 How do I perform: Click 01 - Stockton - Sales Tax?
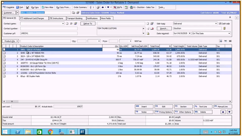(142, 7)
